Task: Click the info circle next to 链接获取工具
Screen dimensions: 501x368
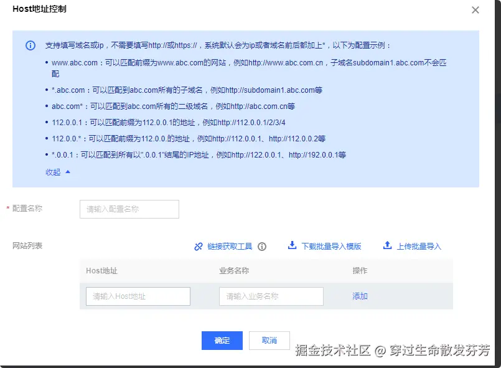Action: click(x=263, y=246)
